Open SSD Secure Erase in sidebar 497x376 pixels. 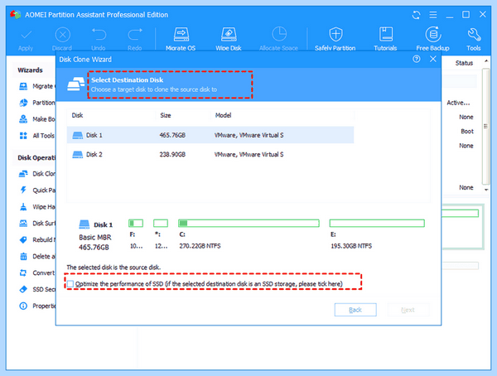[36, 289]
